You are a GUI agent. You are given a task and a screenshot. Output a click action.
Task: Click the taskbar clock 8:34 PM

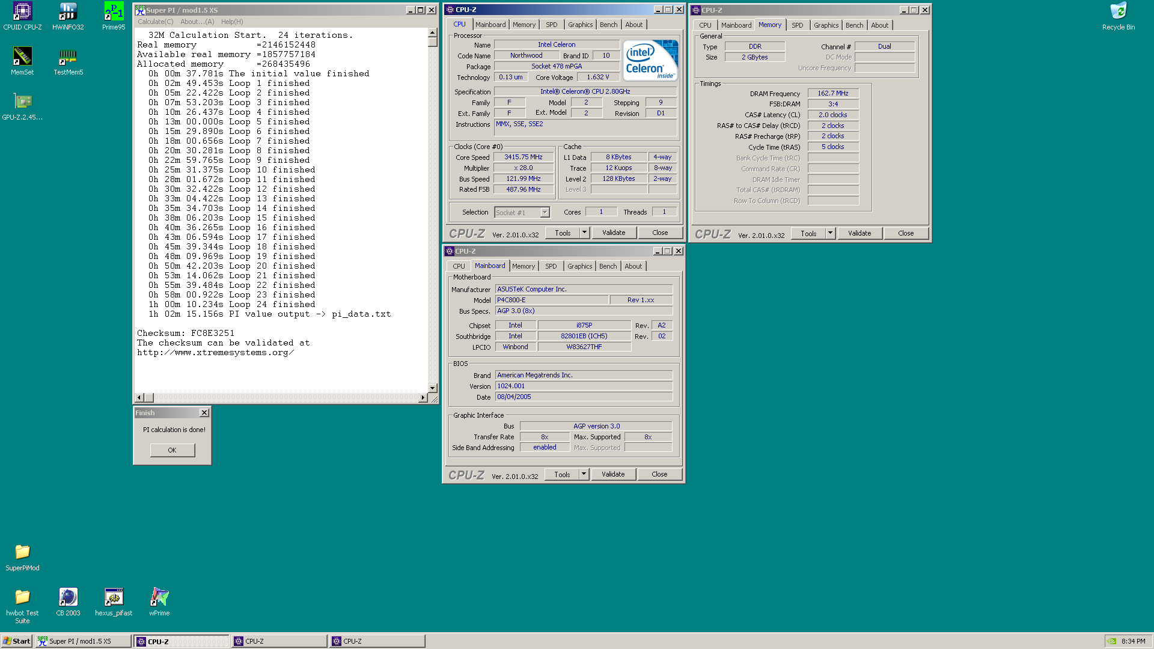click(1133, 641)
